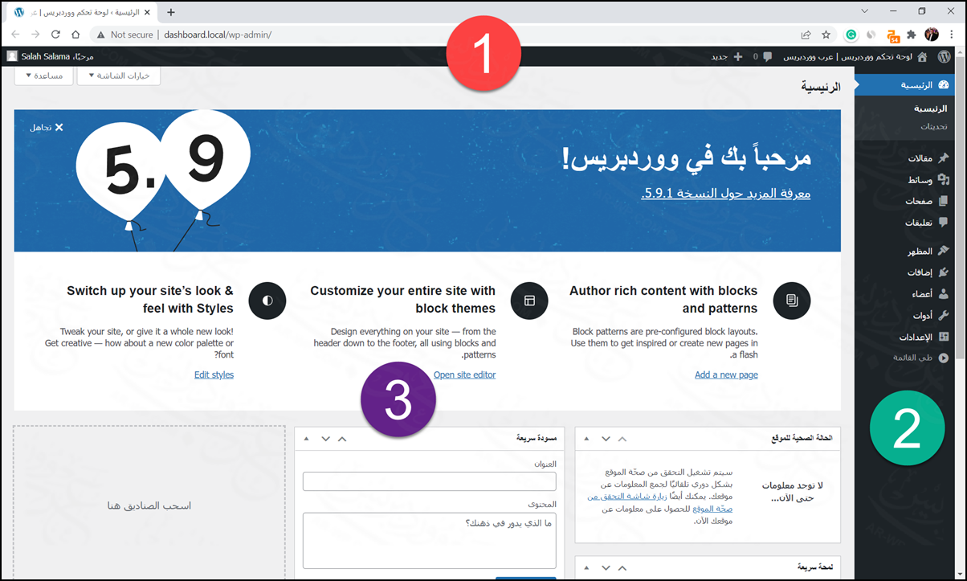
Task: Toggle the لمحة سريعة widget panel
Action: [x=586, y=567]
